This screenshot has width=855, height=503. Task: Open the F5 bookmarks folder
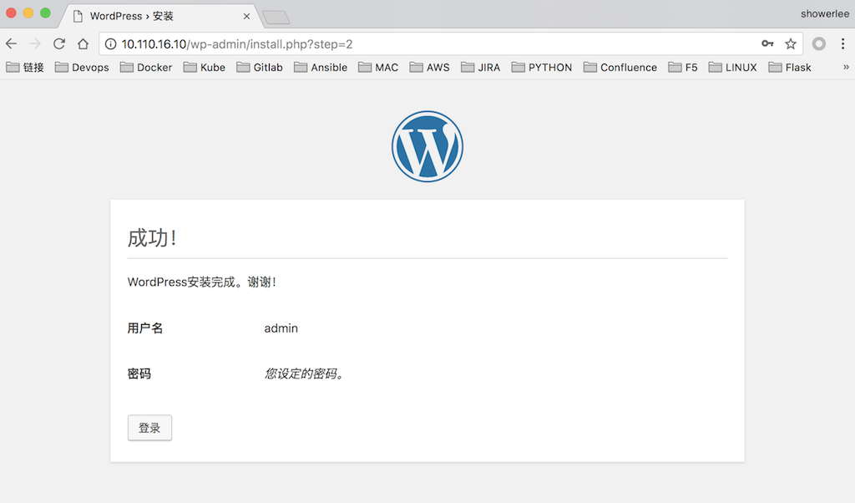tap(683, 67)
